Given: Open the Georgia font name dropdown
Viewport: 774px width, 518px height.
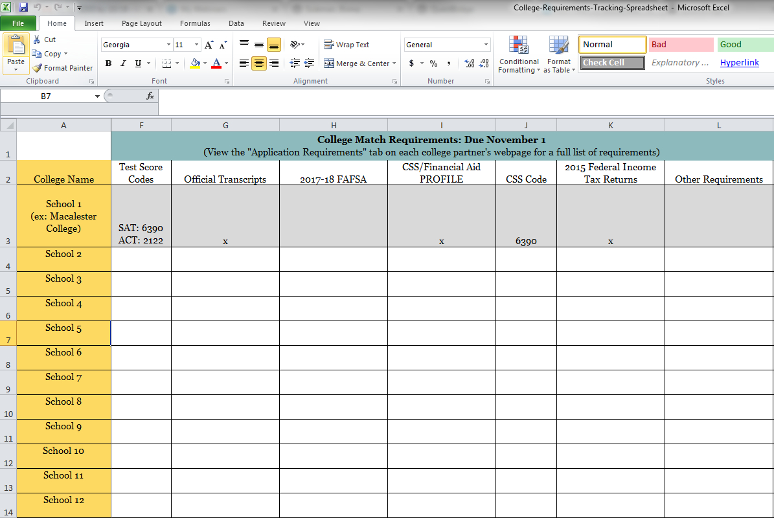Looking at the screenshot, I should [x=168, y=45].
